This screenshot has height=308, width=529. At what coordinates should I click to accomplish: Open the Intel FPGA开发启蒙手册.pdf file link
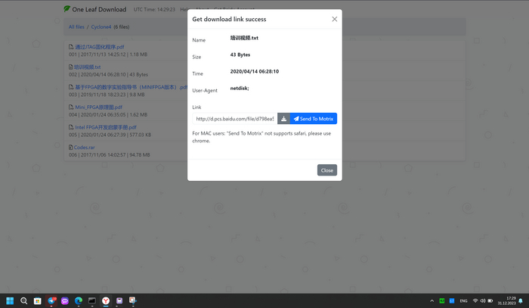click(x=106, y=127)
